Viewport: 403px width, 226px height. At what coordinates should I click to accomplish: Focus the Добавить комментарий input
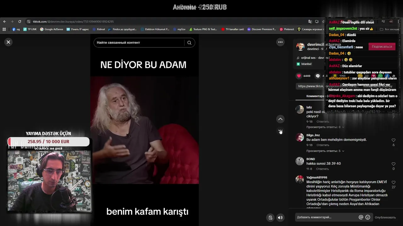click(x=326, y=217)
